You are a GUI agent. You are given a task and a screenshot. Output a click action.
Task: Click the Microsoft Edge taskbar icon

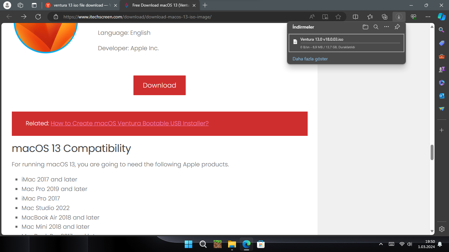tap(247, 244)
